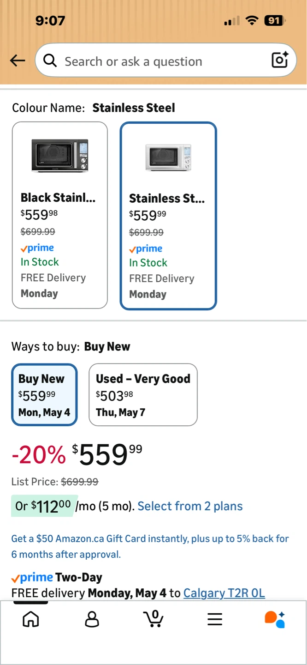307x665 pixels.
Task: Open camera lens search icon
Action: [x=280, y=60]
